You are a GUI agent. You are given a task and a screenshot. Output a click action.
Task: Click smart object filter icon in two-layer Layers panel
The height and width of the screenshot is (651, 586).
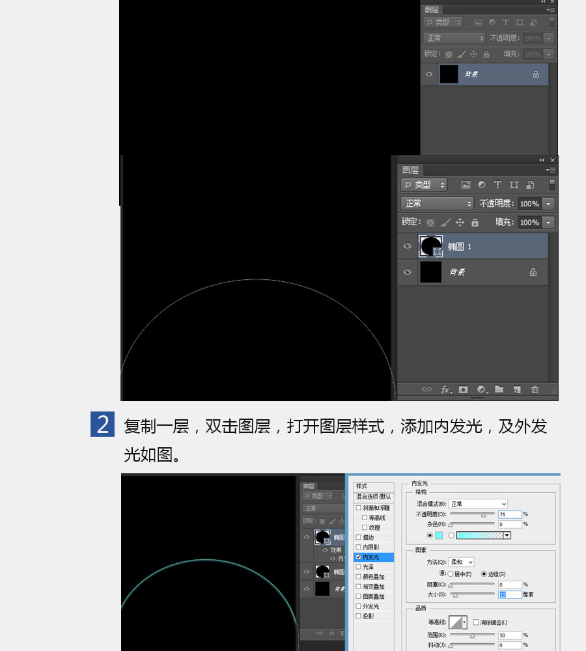tap(531, 185)
